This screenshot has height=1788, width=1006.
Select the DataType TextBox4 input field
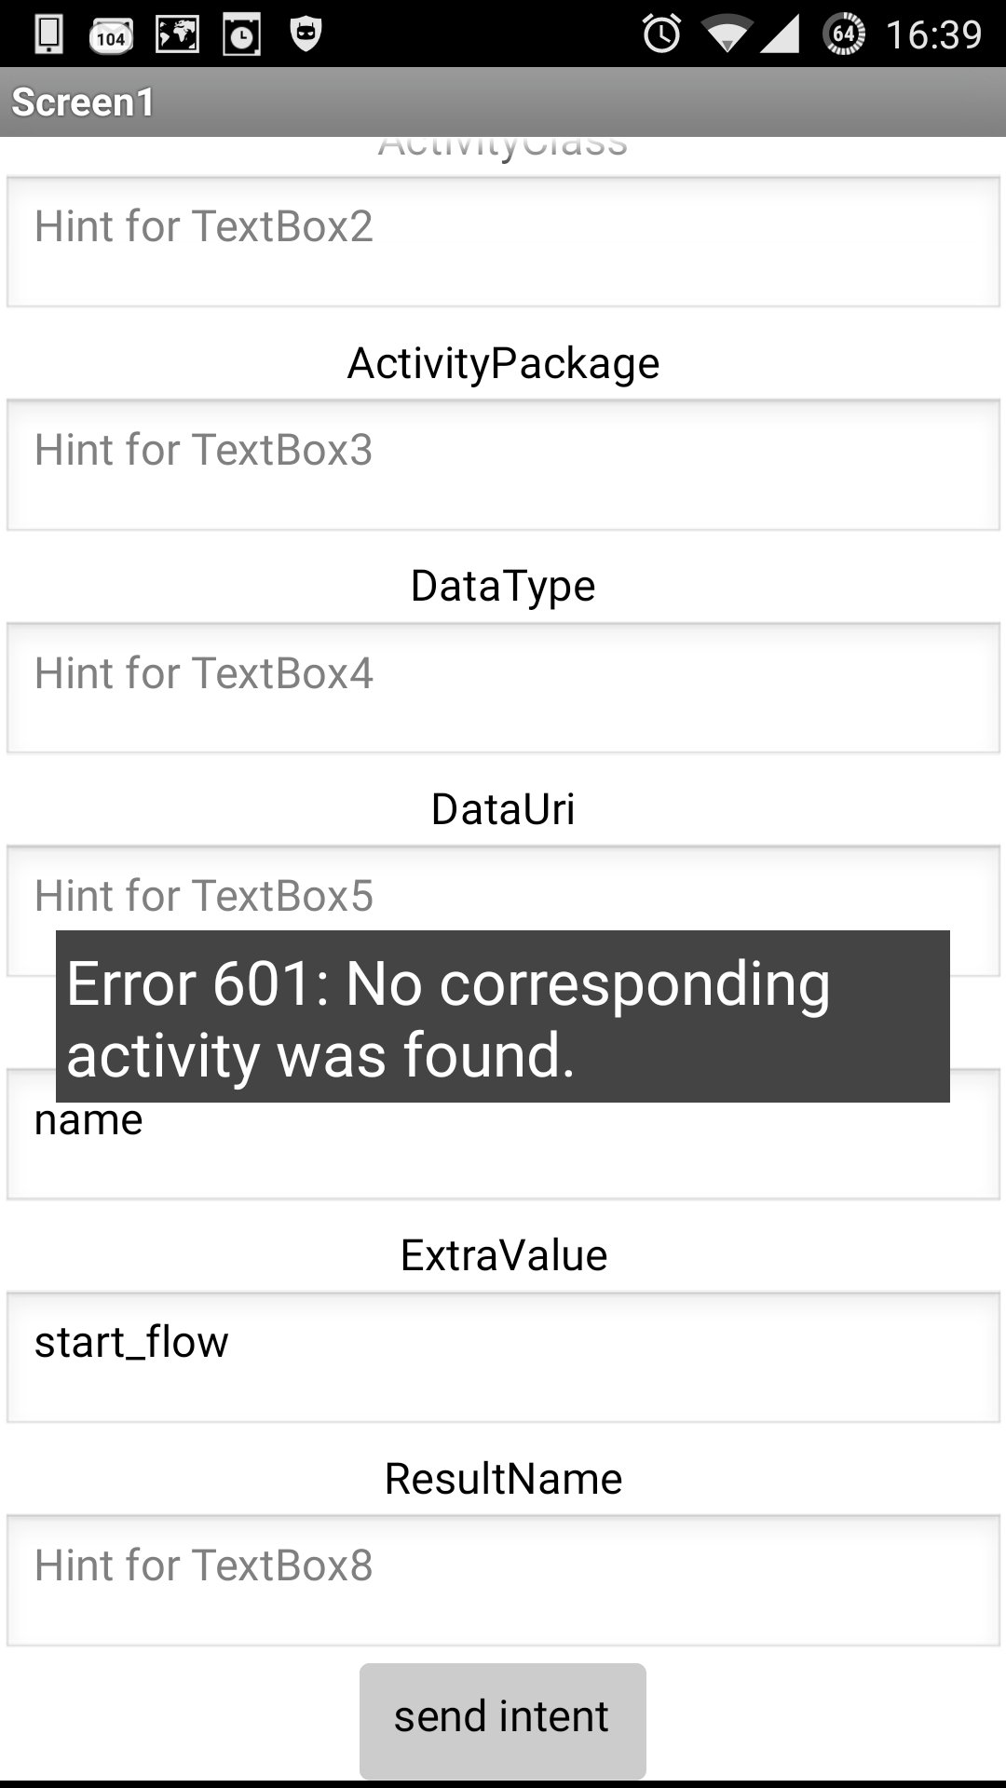point(503,688)
